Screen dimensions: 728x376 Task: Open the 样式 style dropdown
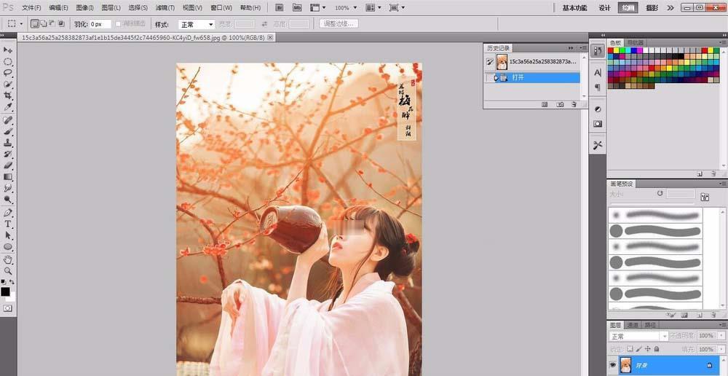coord(197,24)
